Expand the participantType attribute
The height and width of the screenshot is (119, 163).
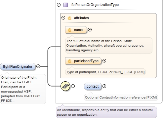[x=104, y=61]
